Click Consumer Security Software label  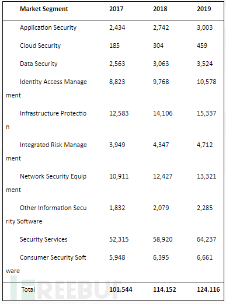(46, 264)
